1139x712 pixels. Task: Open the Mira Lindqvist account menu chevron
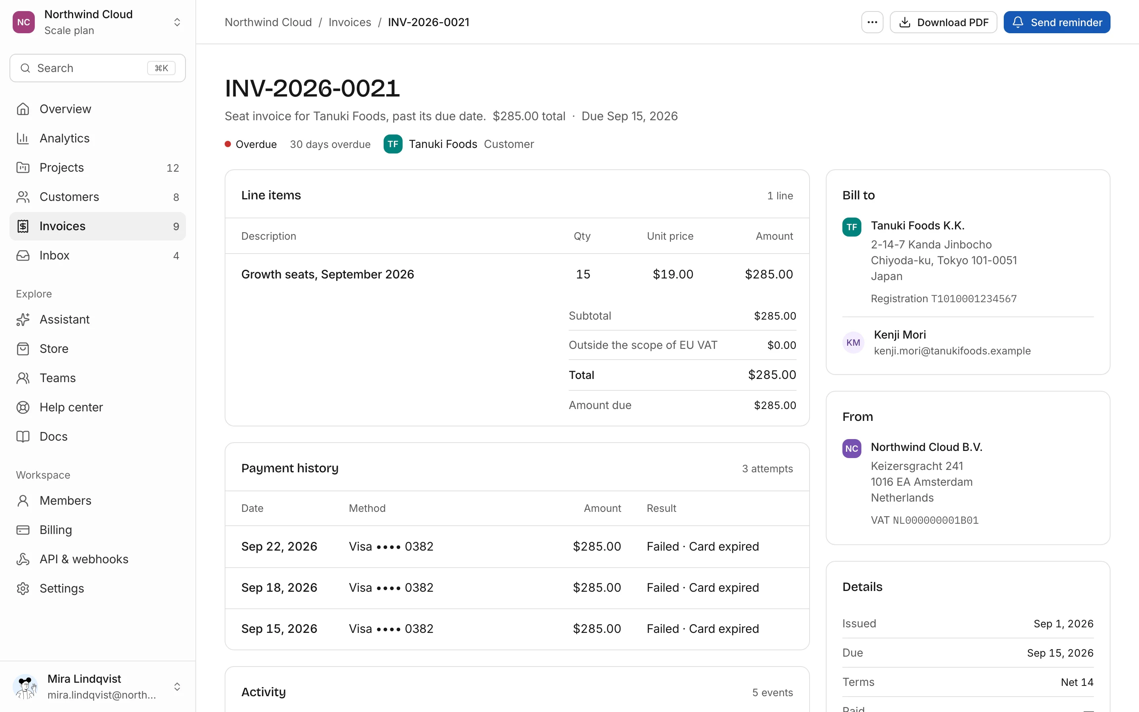click(177, 687)
